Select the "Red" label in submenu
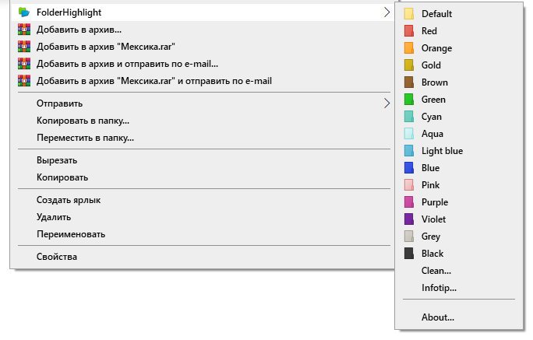The height and width of the screenshot is (340, 533). (x=429, y=31)
